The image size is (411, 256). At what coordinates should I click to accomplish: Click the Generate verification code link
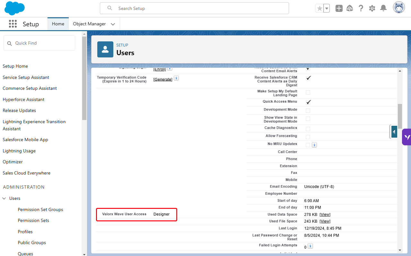coord(163,79)
